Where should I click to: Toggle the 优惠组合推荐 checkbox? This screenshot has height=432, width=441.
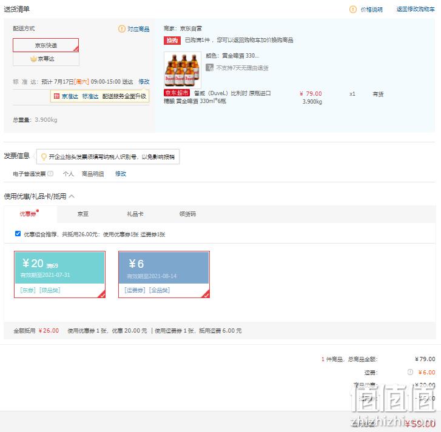point(18,234)
